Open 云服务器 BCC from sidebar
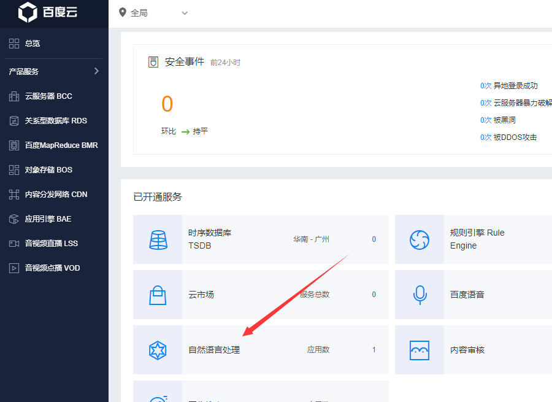This screenshot has height=402, width=552. click(48, 96)
